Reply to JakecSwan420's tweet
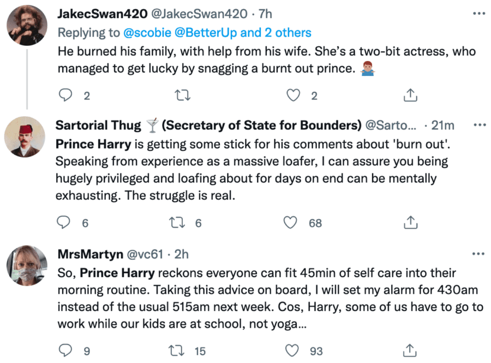The image size is (491, 363). [x=65, y=96]
